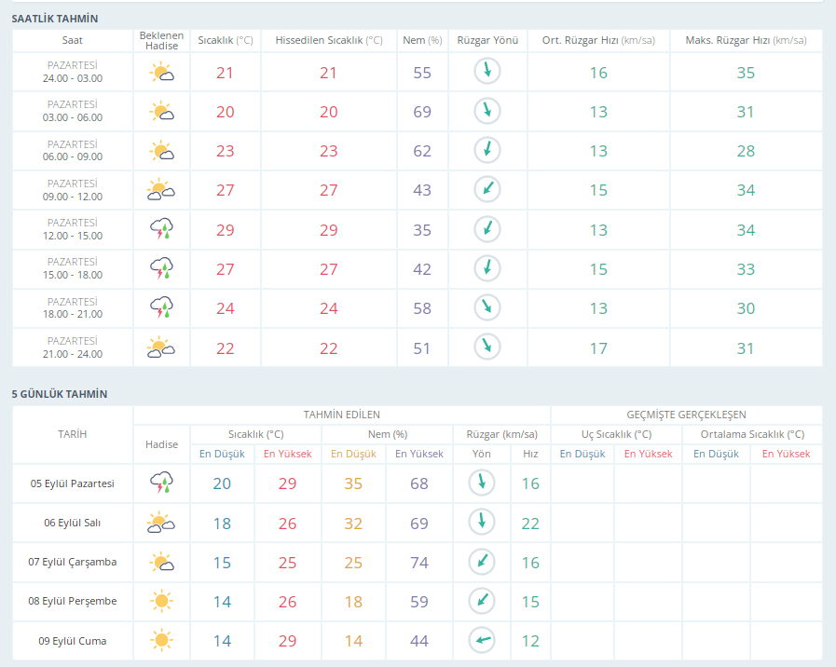Screen dimensions: 836x667
Task: Click the Hissedilen Sıcaklık (°C) column header
Action: [328, 41]
